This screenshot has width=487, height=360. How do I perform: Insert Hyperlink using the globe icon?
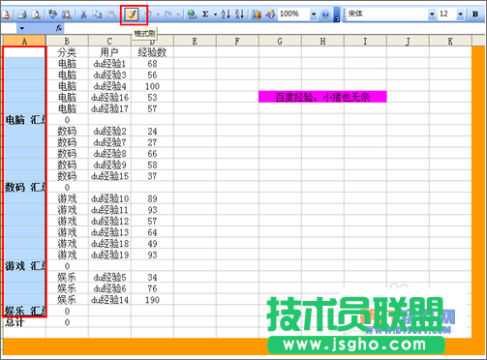pos(192,15)
